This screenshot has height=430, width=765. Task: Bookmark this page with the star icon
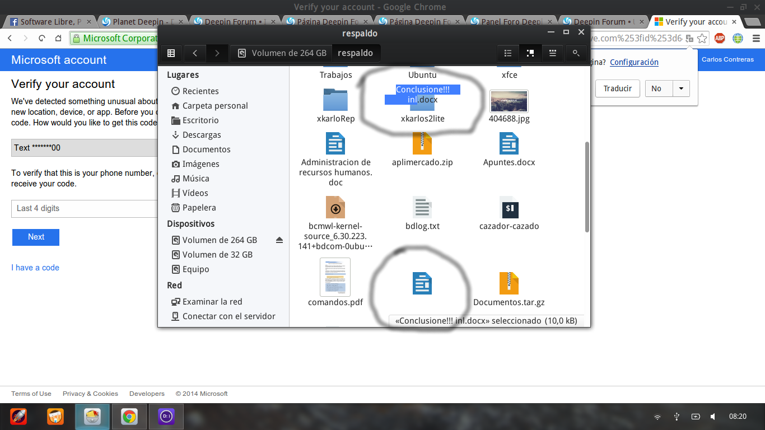click(x=702, y=39)
